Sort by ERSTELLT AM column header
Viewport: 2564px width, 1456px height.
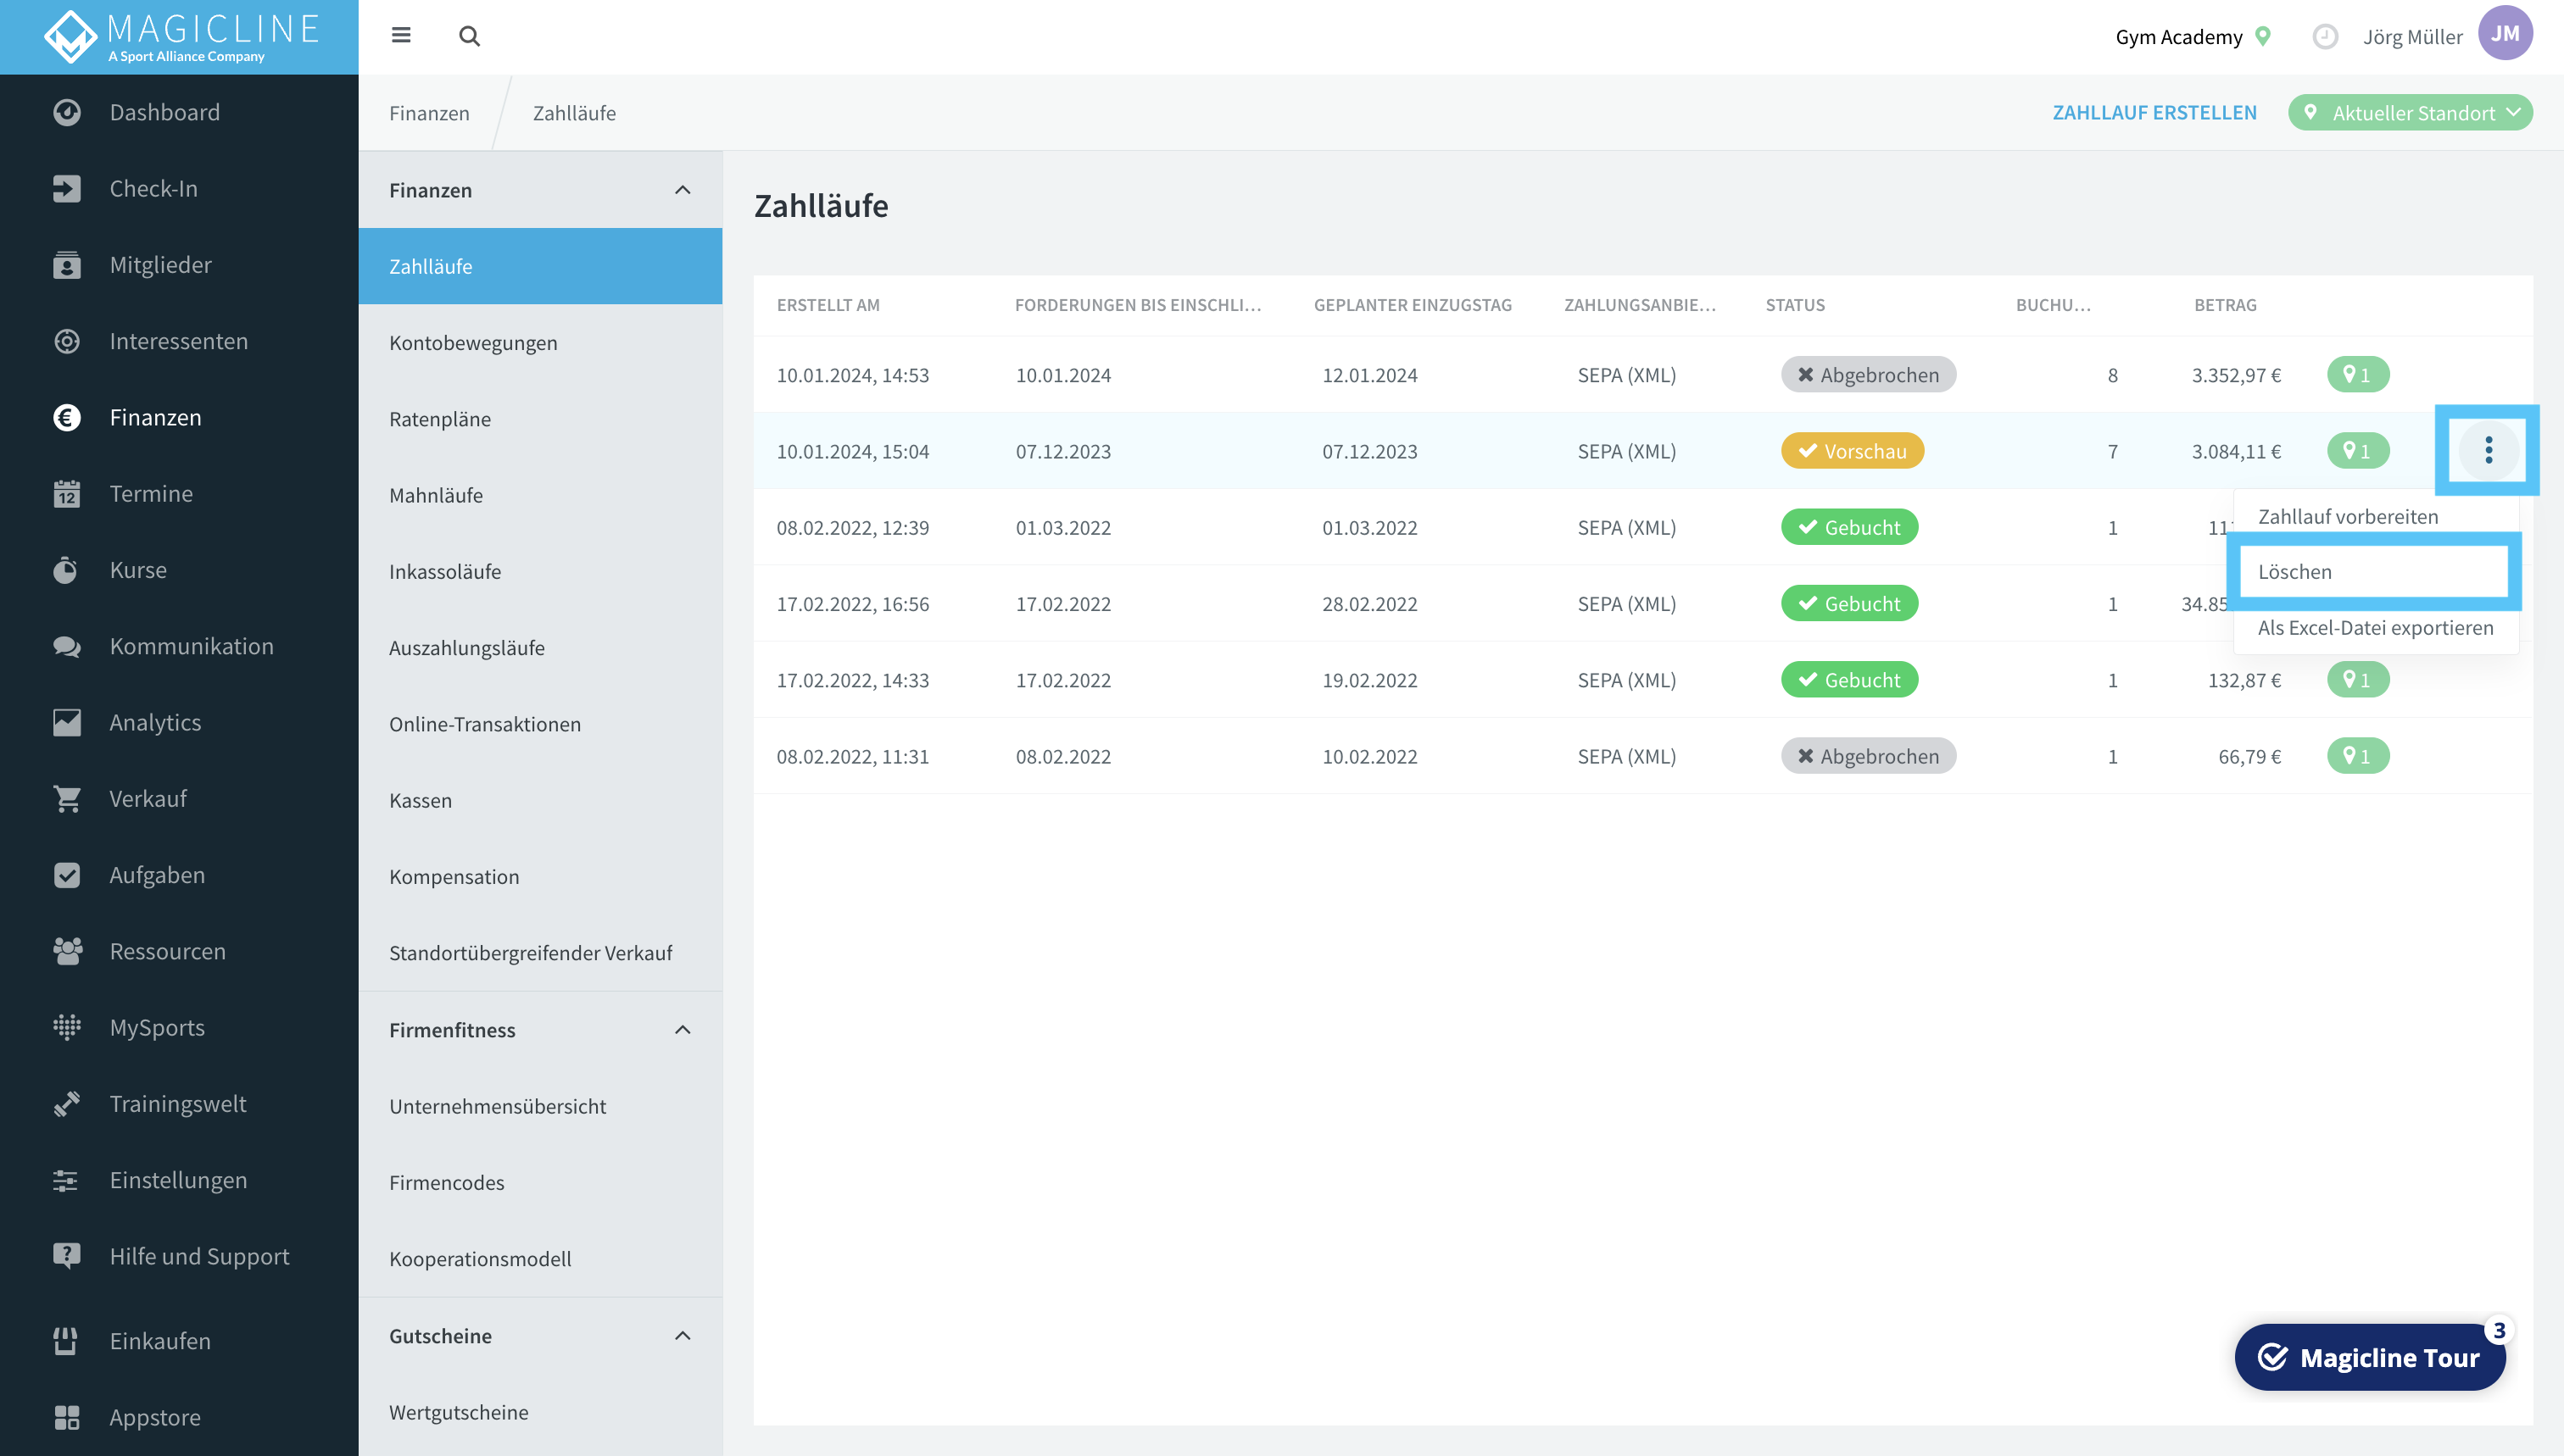point(828,305)
